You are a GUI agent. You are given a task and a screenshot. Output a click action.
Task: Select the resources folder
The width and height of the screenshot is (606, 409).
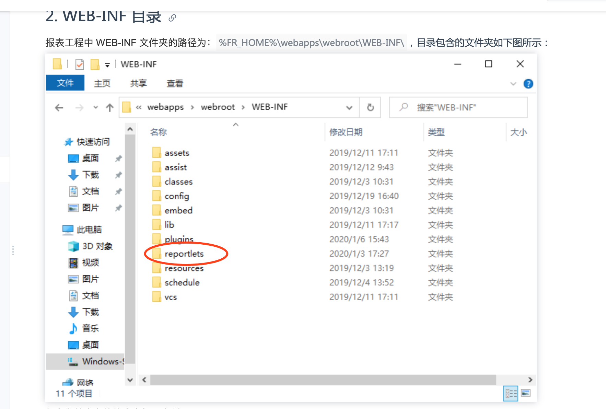coord(184,268)
